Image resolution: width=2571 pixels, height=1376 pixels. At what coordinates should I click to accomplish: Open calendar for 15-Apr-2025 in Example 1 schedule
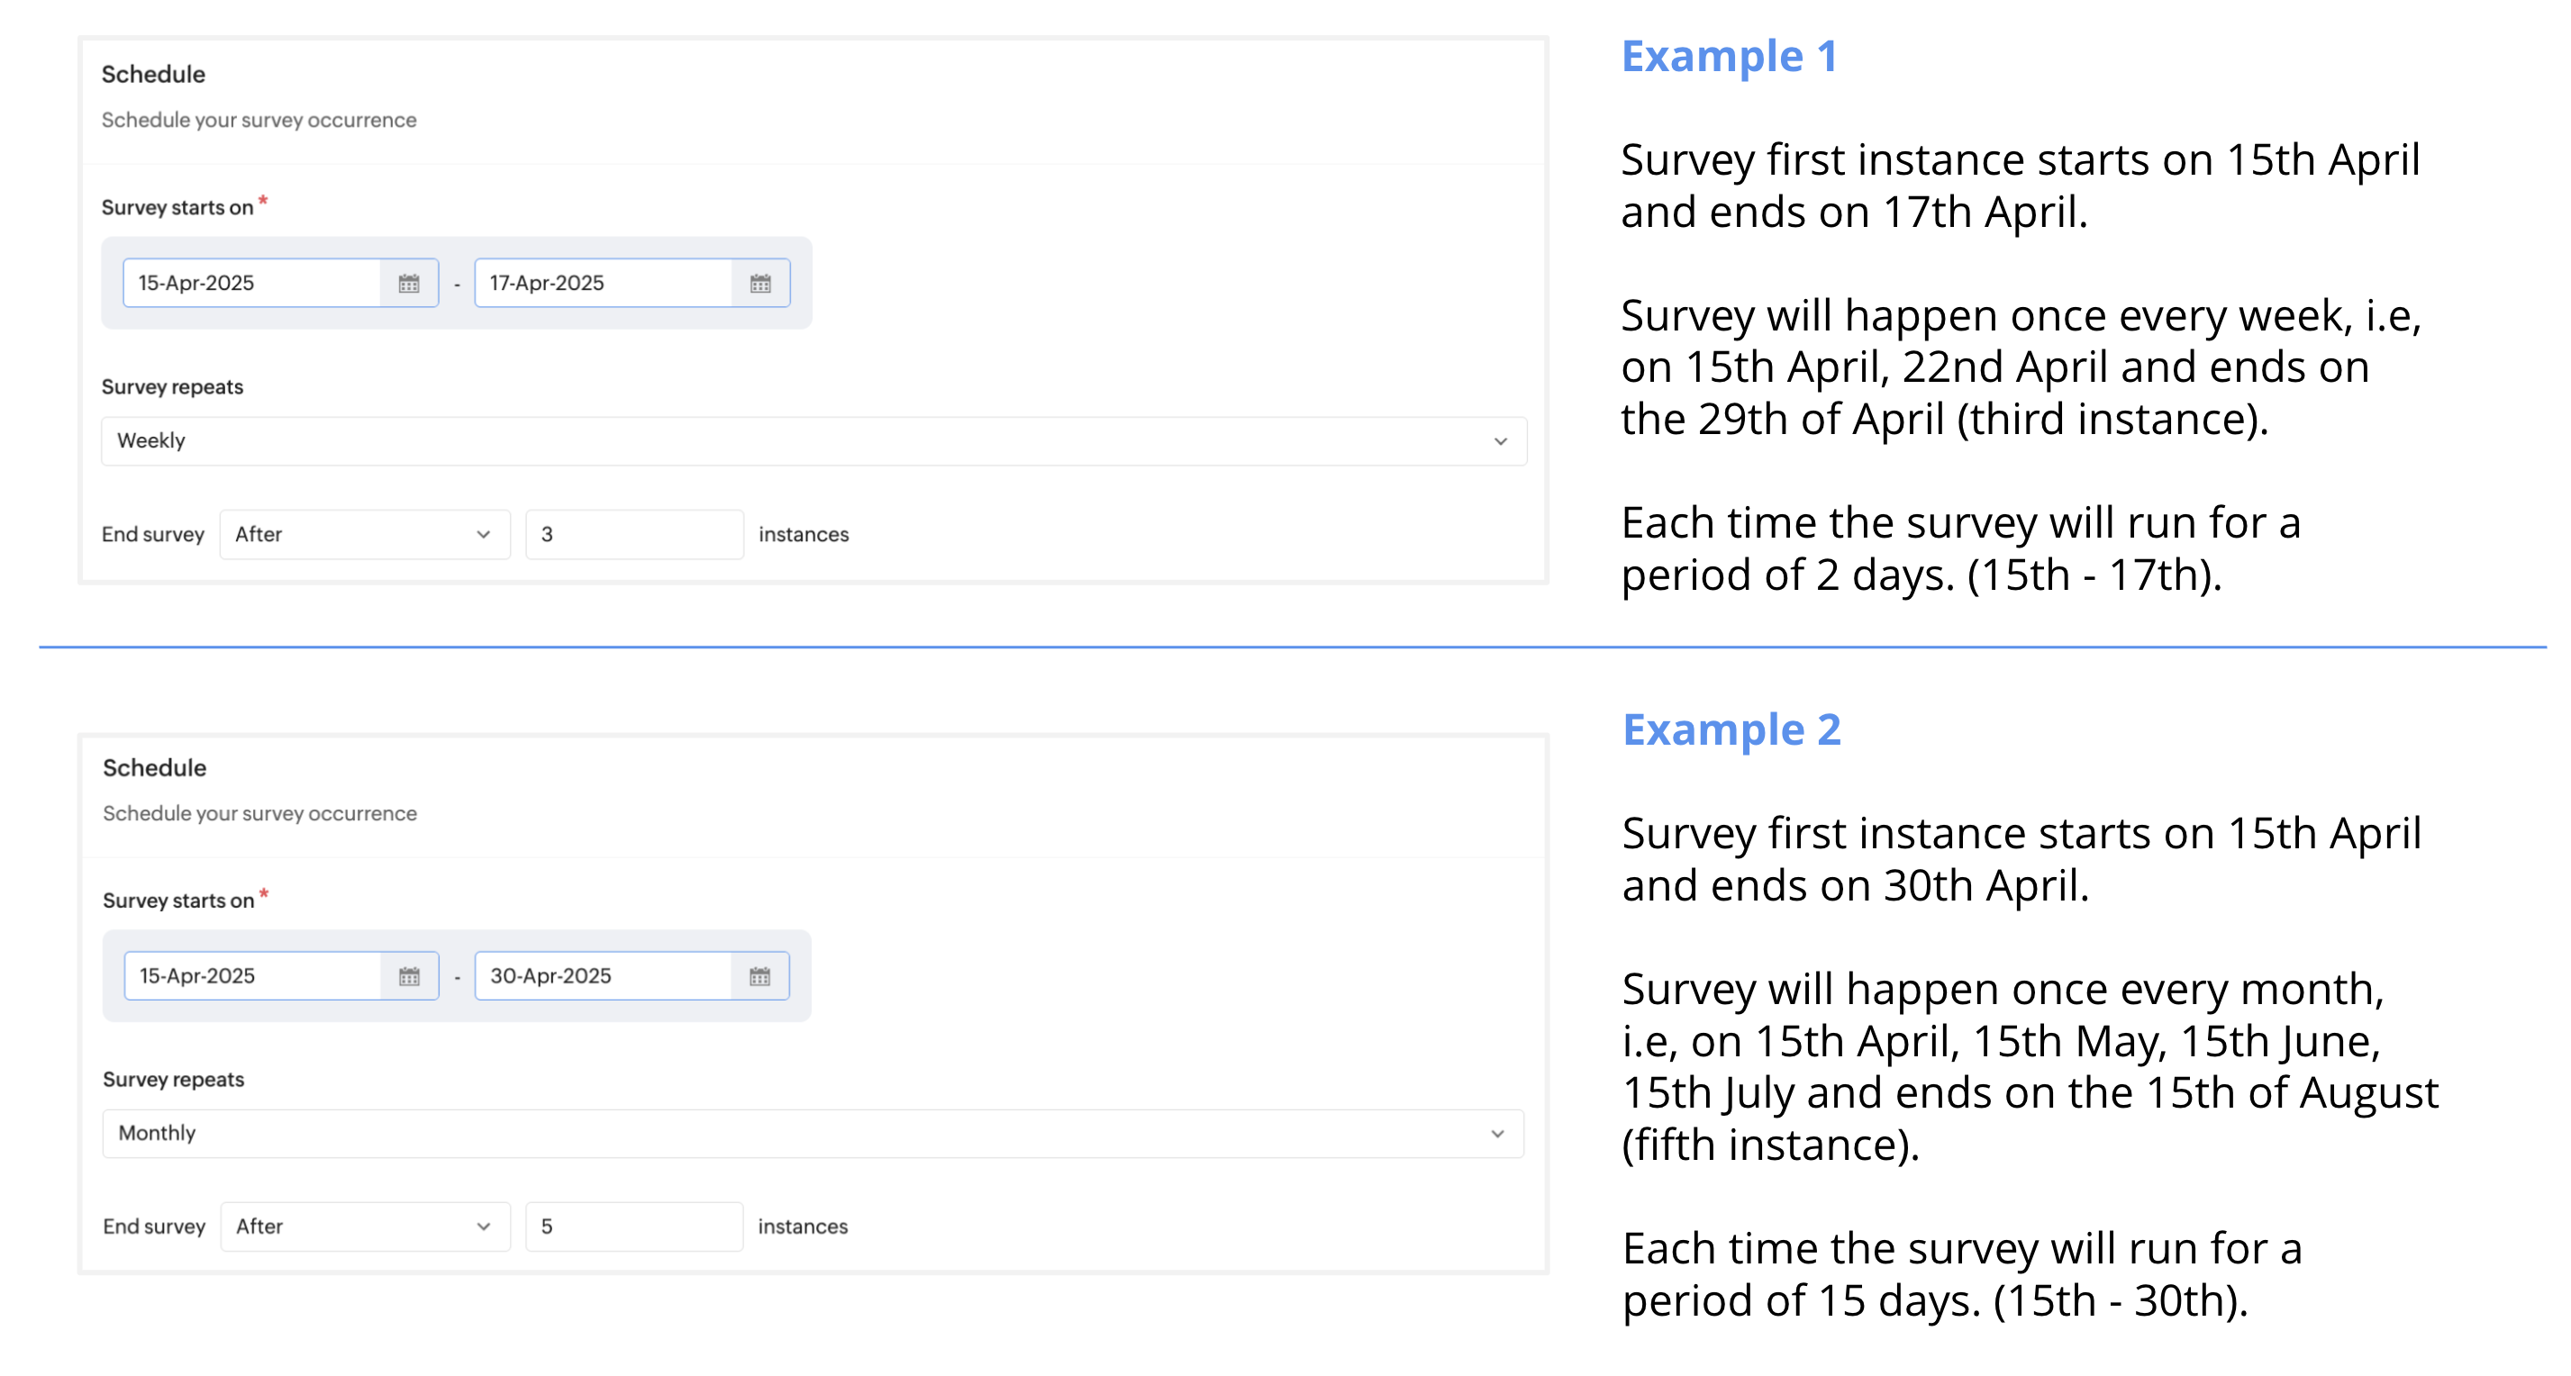click(x=409, y=284)
